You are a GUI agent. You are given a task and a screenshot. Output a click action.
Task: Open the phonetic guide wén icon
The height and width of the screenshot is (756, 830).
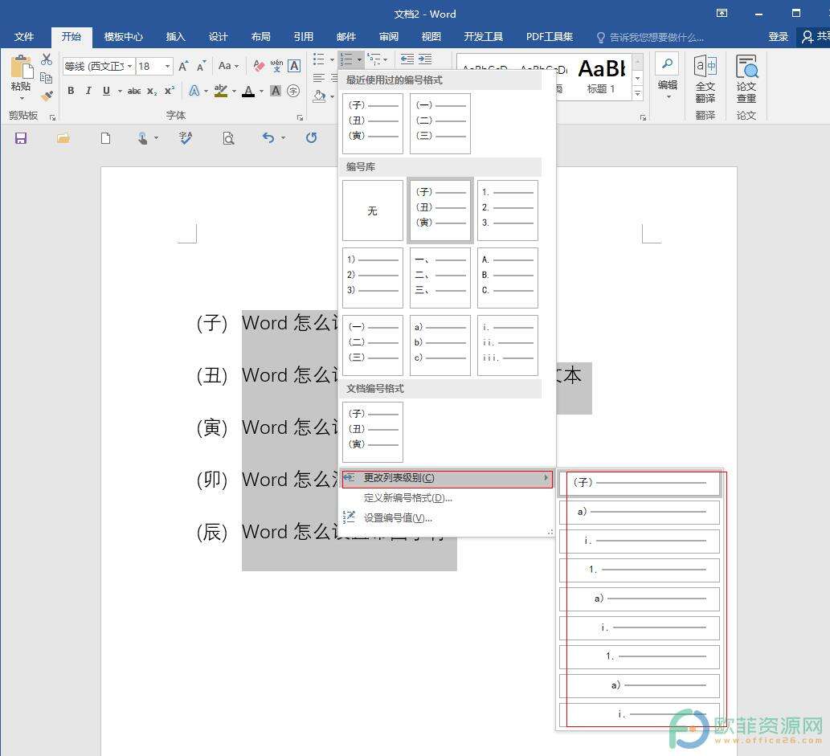tap(276, 66)
